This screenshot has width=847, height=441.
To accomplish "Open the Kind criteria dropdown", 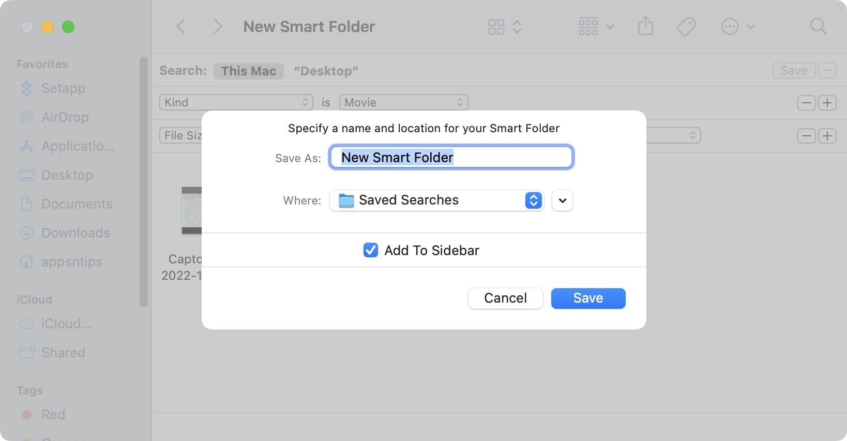I will click(236, 102).
